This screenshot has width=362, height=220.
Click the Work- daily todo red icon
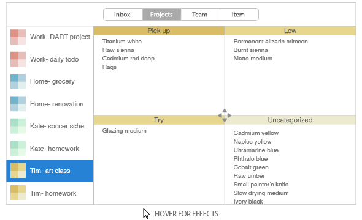click(x=18, y=59)
